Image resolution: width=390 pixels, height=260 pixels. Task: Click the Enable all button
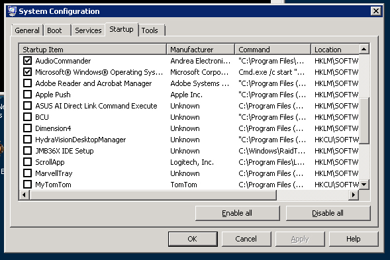pos(237,213)
